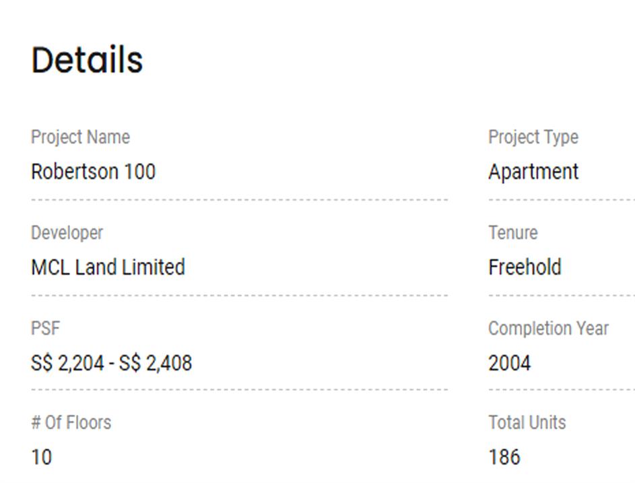Click the dashed divider under the PSF price range

click(239, 389)
